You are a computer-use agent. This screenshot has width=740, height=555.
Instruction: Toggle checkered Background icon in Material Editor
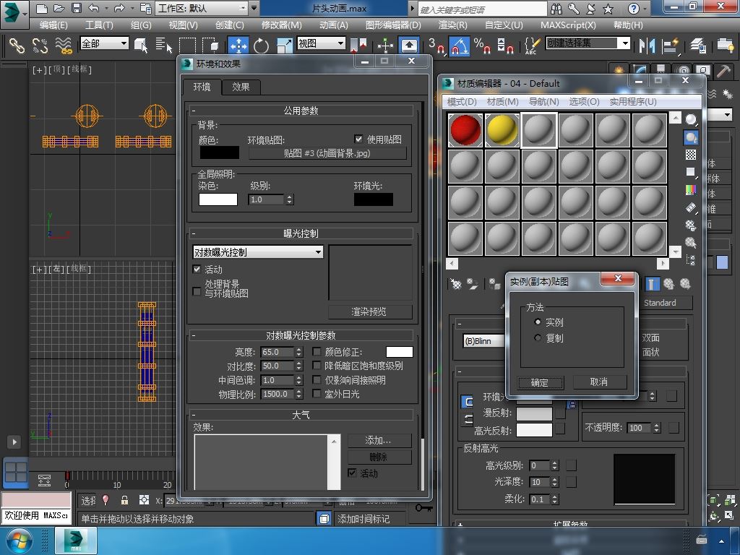(x=691, y=155)
